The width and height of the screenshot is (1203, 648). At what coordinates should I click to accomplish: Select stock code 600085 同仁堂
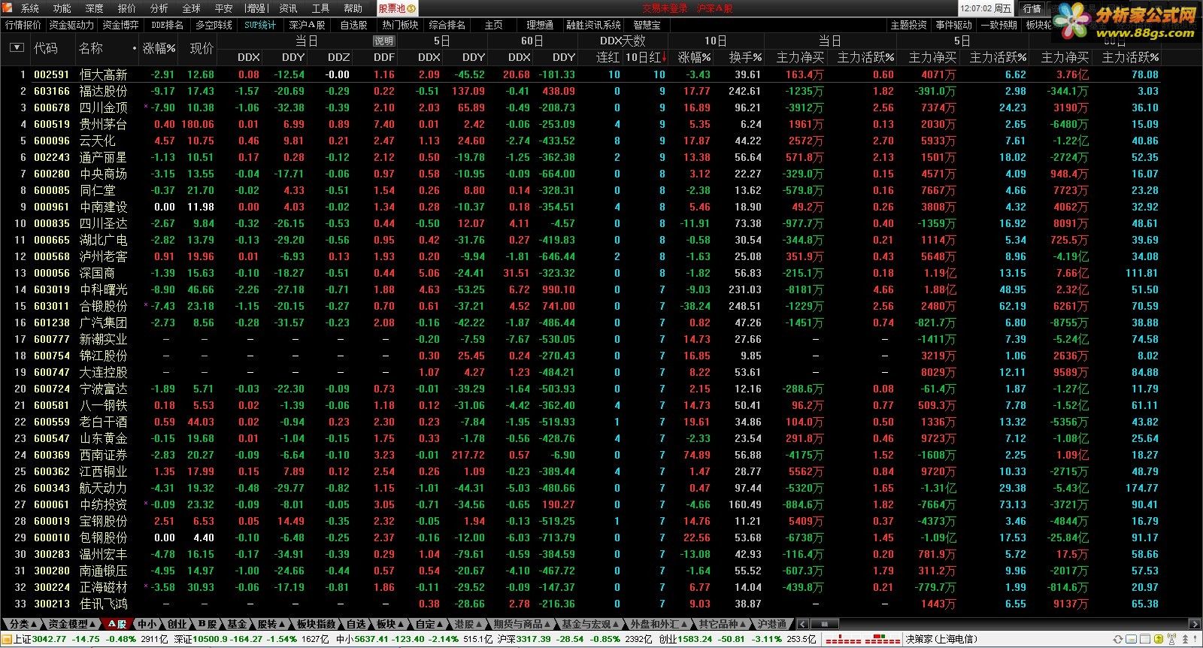coord(580,190)
